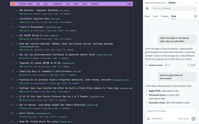199x124 pixels.
Task: Click the Y Combinator logo icon
Action: click(14, 4)
